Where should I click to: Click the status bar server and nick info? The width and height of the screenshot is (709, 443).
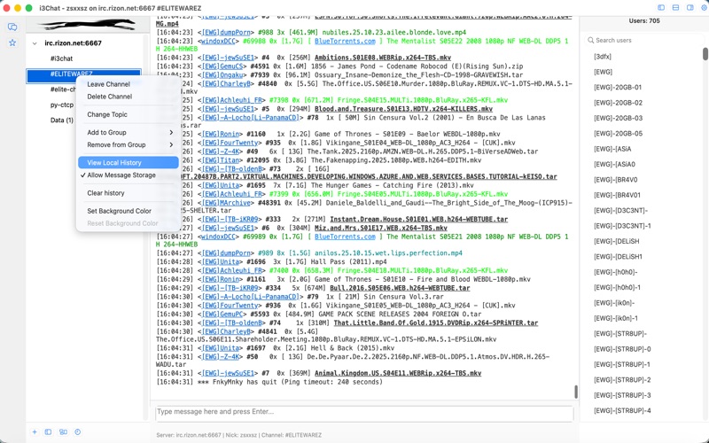point(238,435)
